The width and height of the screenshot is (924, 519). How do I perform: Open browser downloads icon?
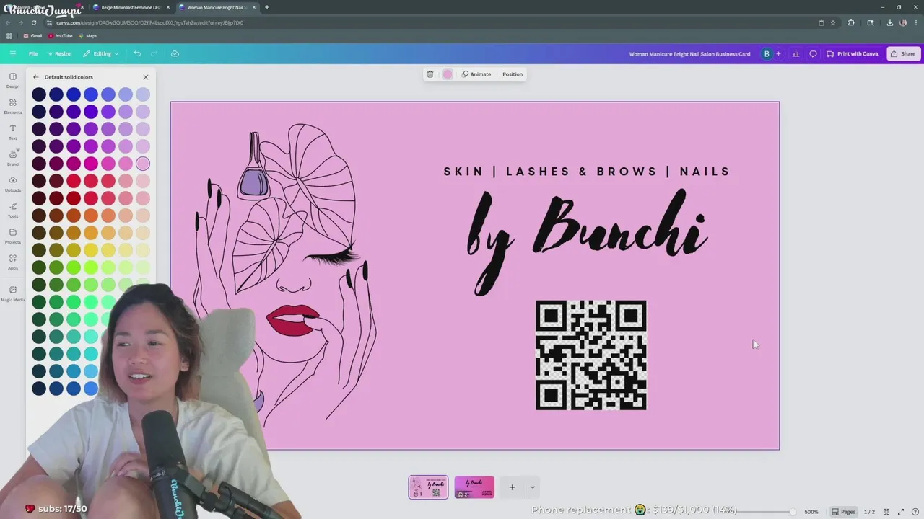click(889, 22)
